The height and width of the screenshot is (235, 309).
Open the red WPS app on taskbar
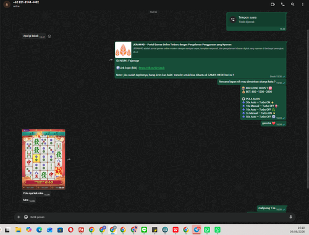pos(176,229)
